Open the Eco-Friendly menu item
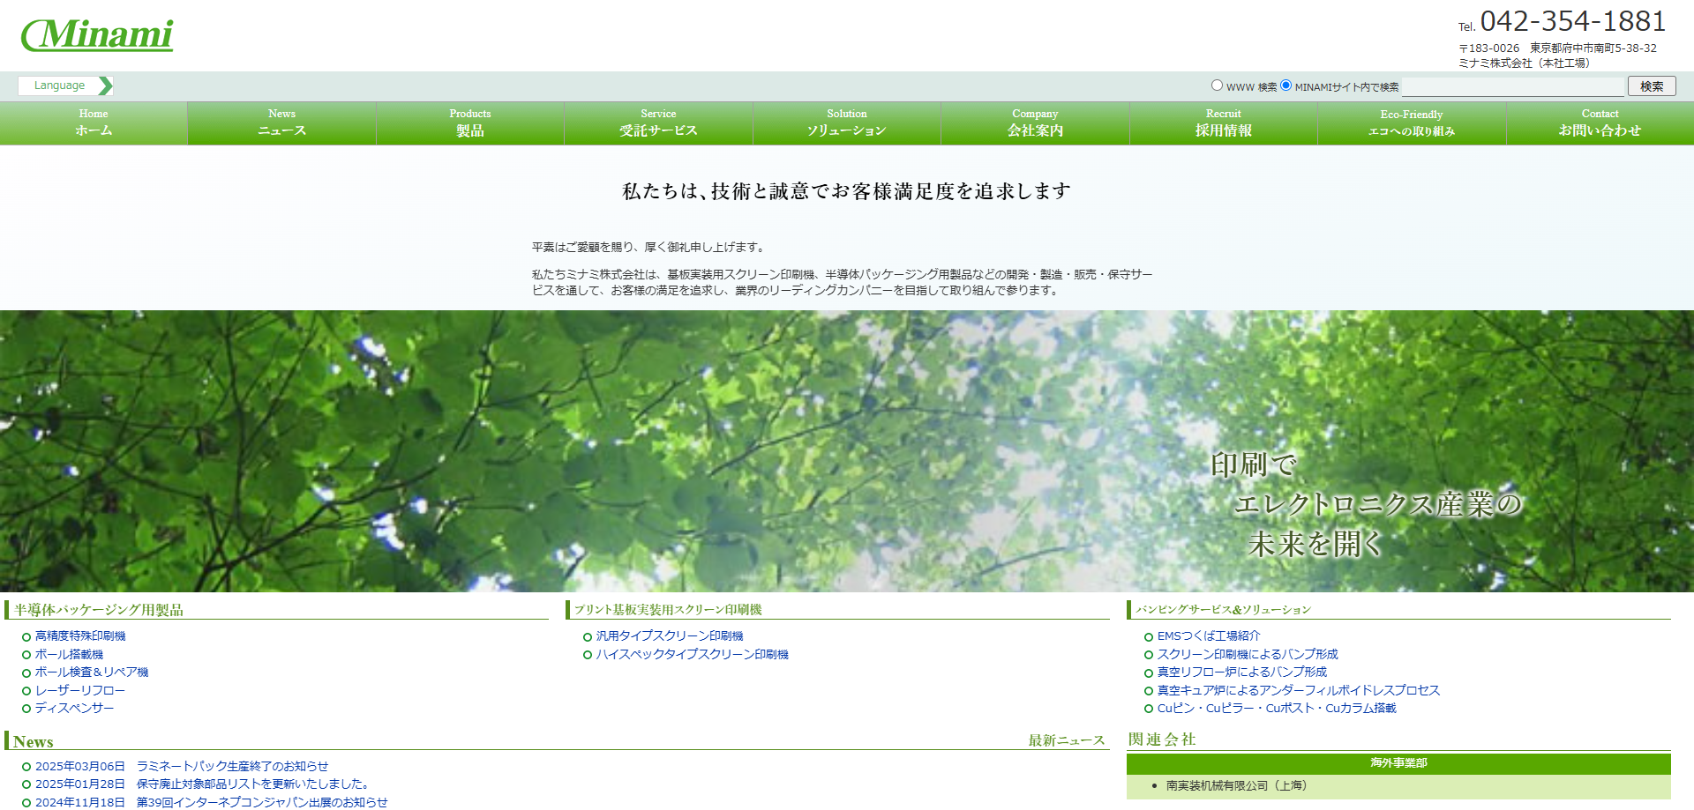 pos(1412,123)
